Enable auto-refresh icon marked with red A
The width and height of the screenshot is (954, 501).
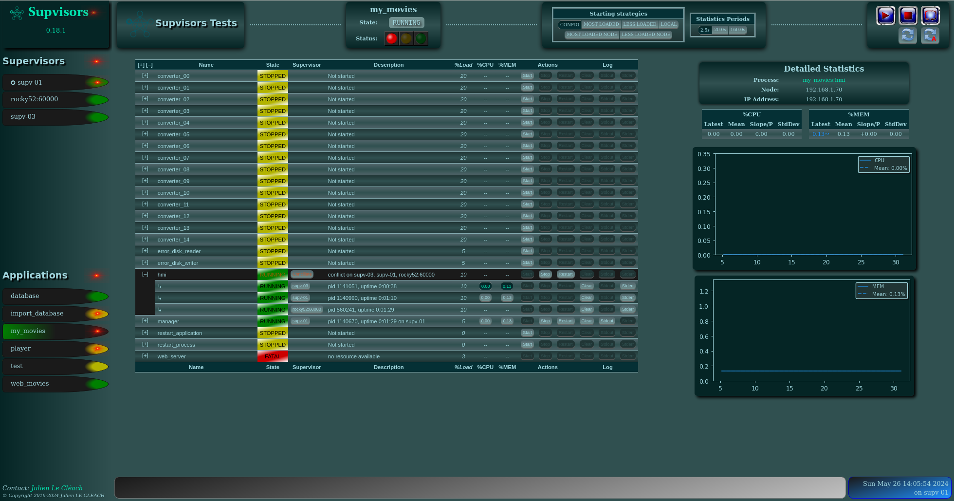pos(930,36)
